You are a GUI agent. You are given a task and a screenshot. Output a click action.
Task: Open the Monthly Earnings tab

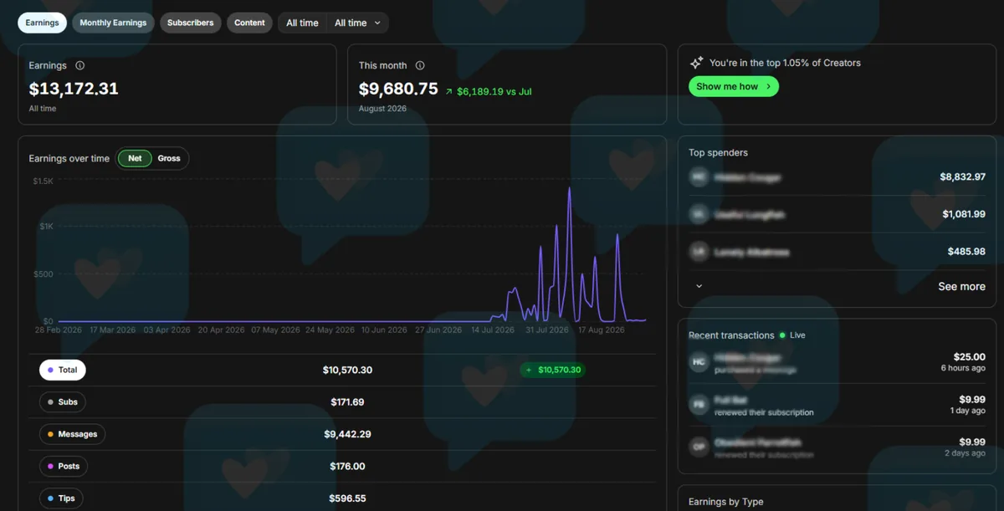[x=113, y=23]
